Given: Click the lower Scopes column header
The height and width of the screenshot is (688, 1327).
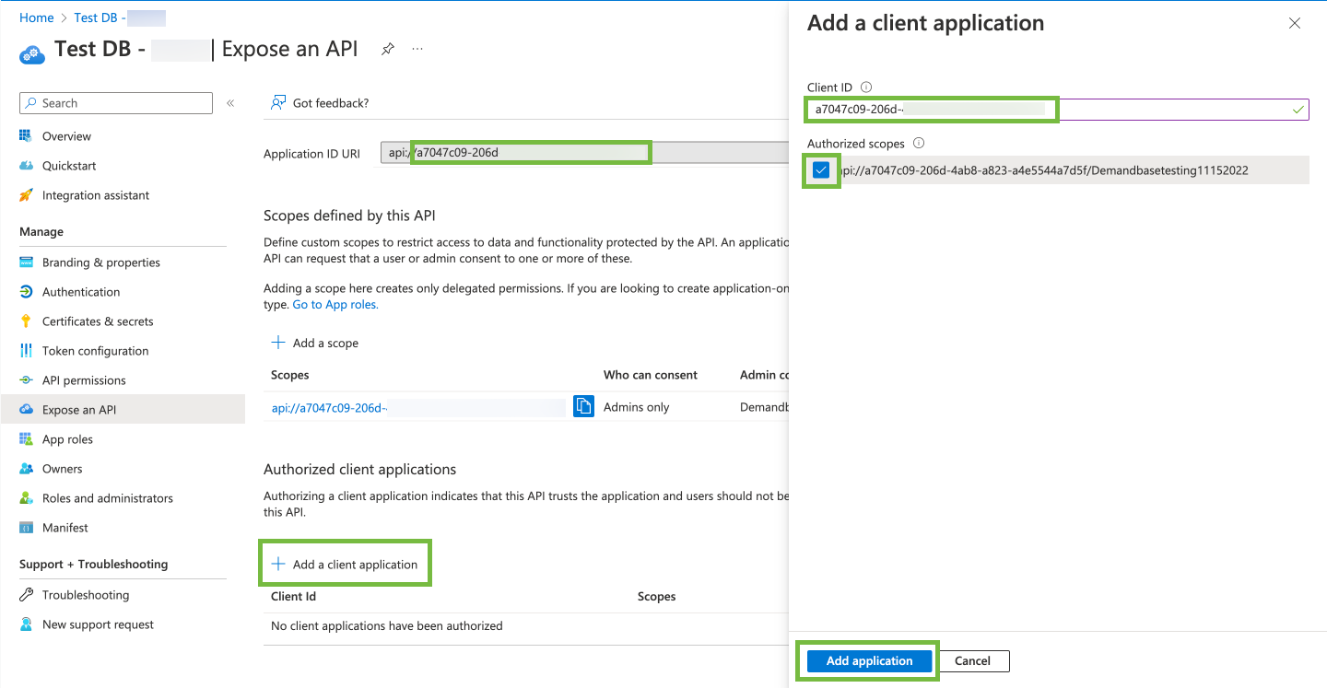Looking at the screenshot, I should (656, 596).
